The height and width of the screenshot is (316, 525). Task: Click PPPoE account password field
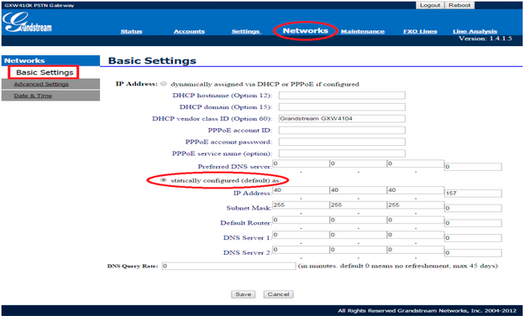click(x=342, y=142)
